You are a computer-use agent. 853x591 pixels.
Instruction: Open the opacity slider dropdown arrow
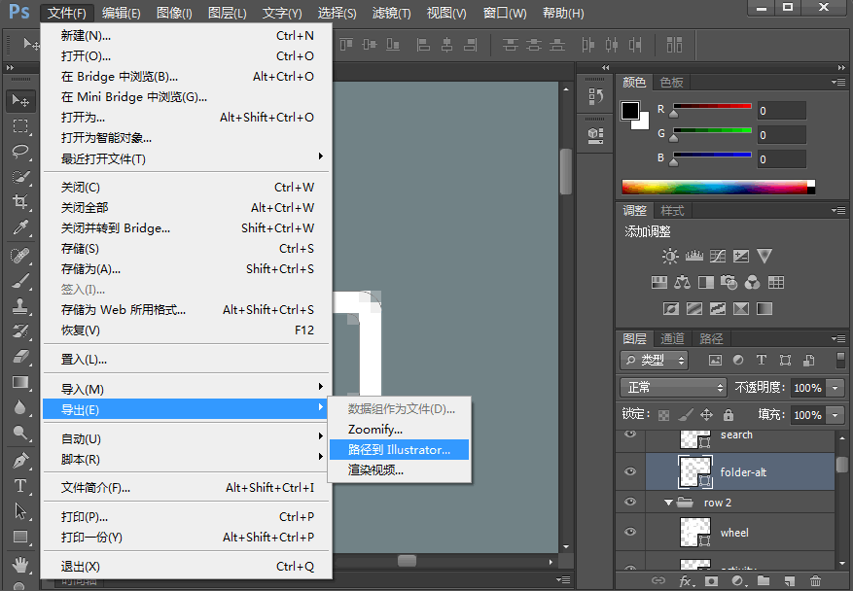click(x=836, y=387)
